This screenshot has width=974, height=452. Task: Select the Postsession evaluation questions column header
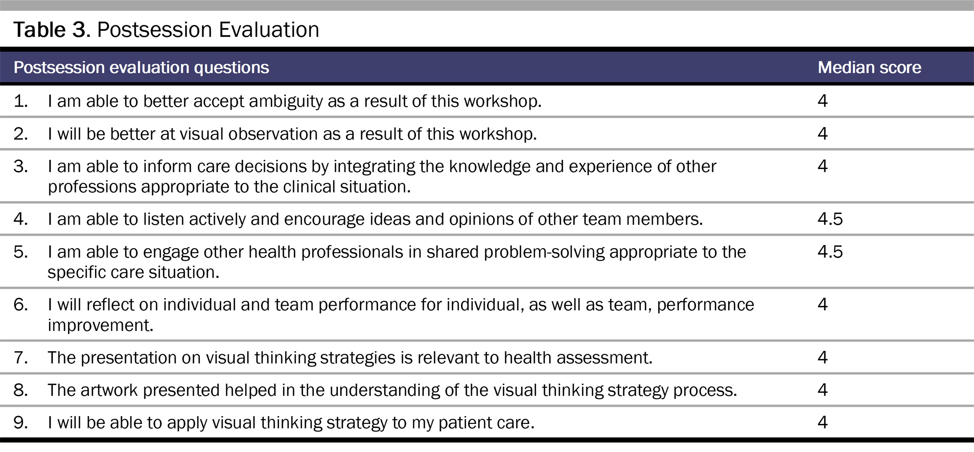[x=141, y=68]
